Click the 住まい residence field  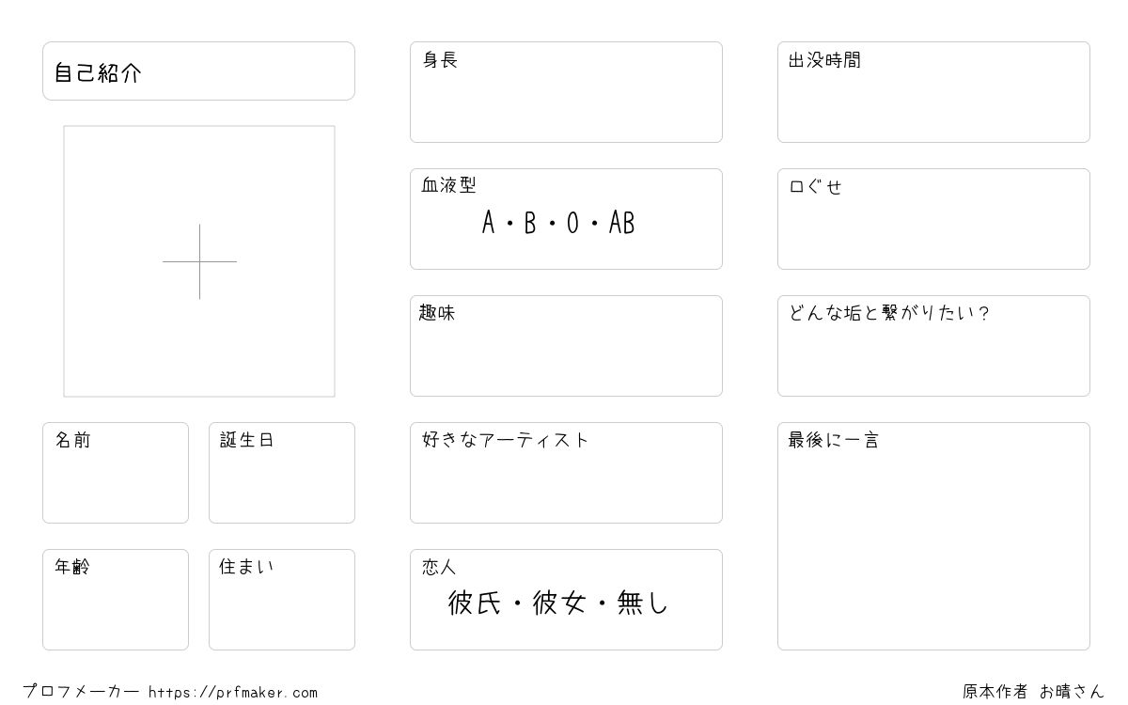click(282, 600)
